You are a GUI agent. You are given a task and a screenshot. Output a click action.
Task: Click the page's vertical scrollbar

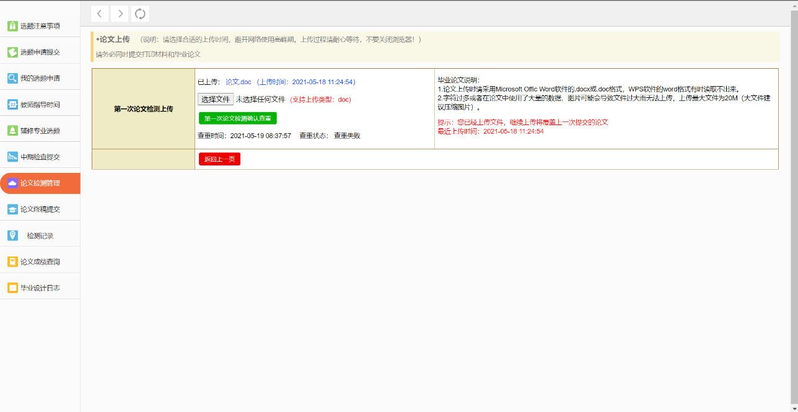pyautogui.click(x=794, y=186)
